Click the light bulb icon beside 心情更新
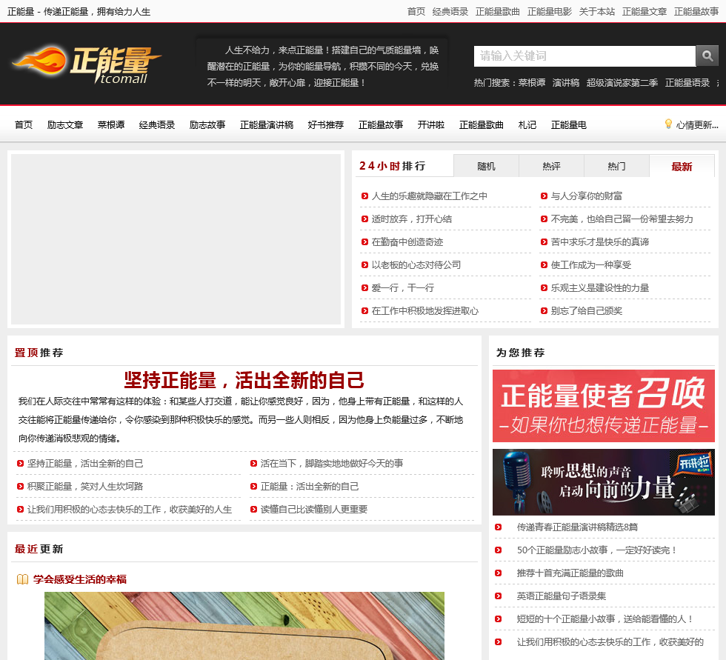This screenshot has height=660, width=726. coord(668,124)
